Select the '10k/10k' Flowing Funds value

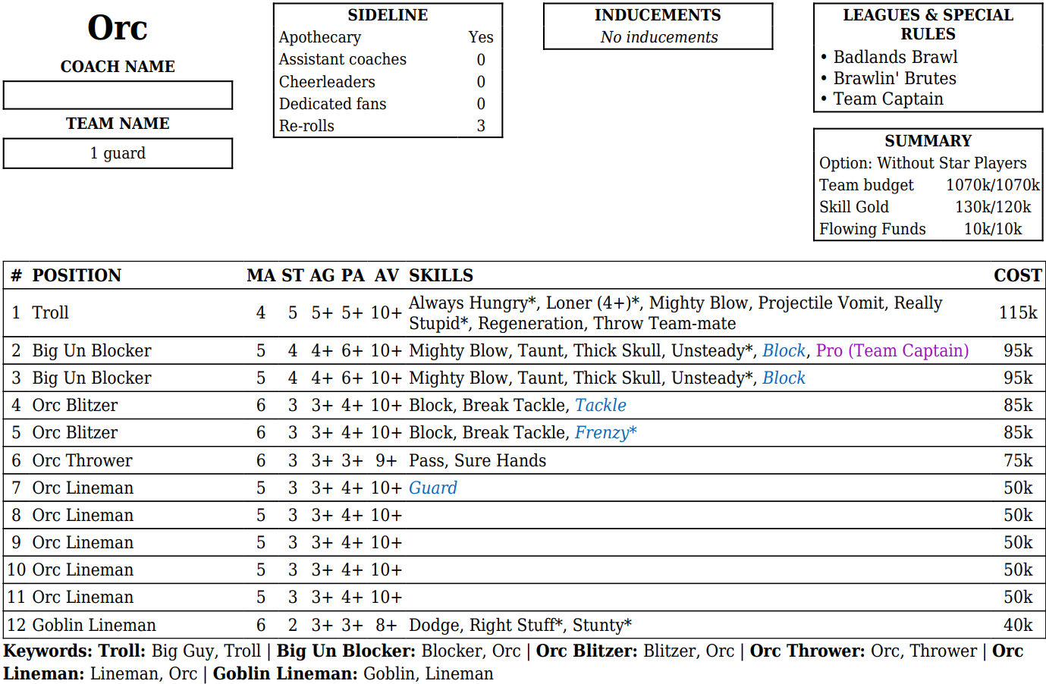(x=993, y=229)
